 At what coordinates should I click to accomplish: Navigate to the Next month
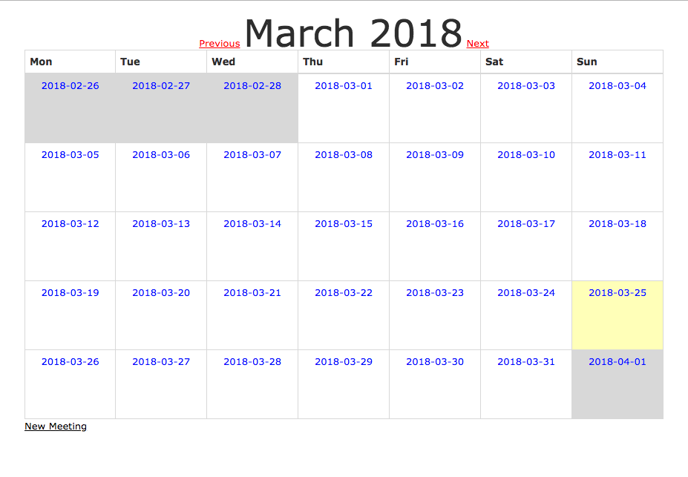pos(477,43)
